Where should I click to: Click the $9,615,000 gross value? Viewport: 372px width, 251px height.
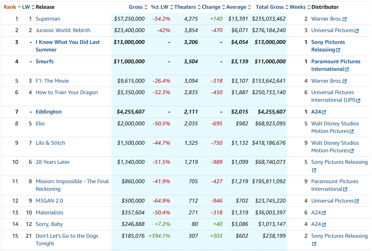(131, 81)
